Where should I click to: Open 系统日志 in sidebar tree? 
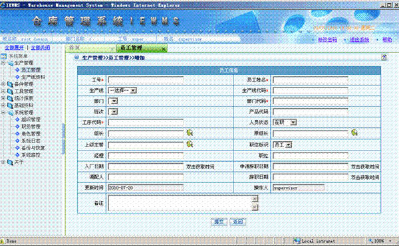click(31, 141)
